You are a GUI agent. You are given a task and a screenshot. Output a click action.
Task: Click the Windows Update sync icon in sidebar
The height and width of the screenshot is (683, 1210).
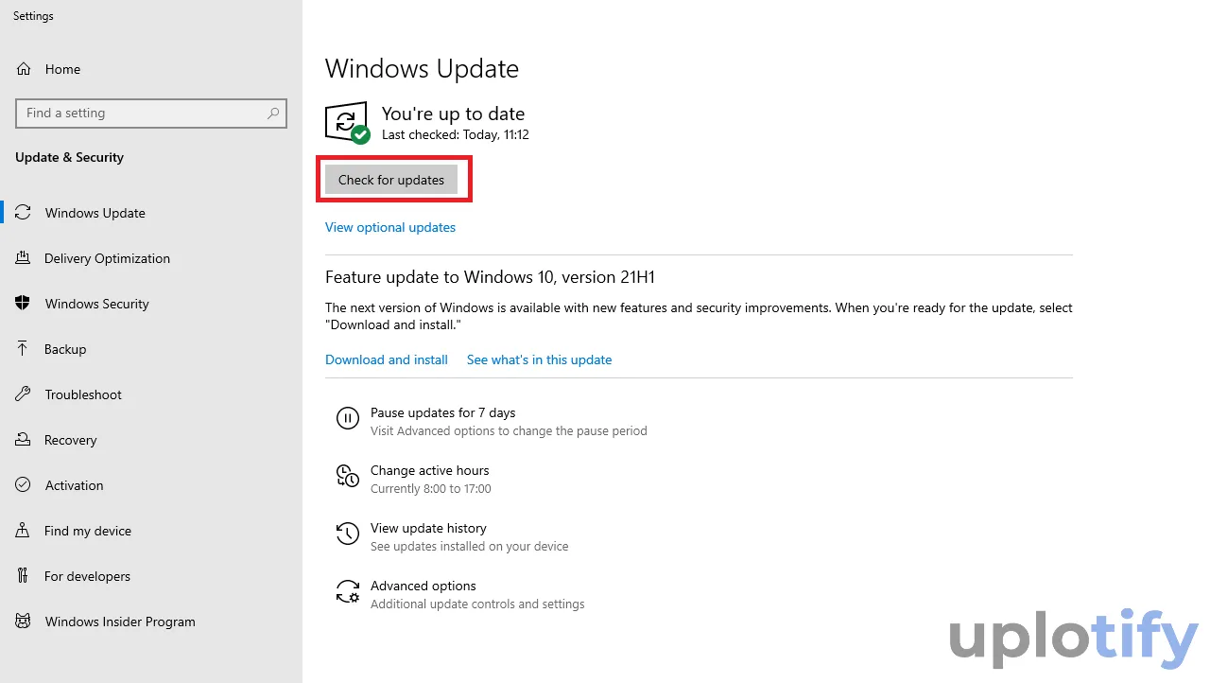point(24,213)
